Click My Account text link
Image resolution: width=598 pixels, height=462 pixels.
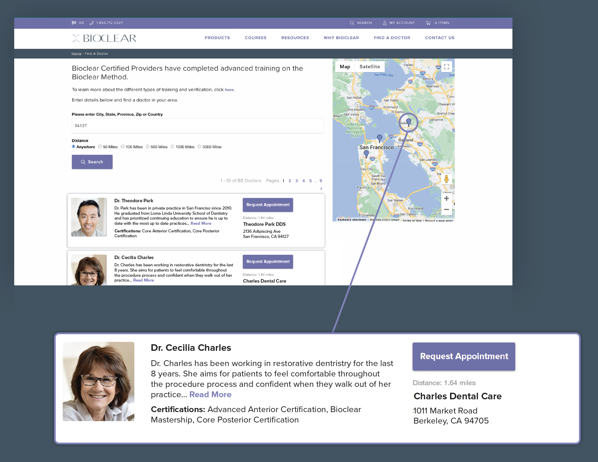(402, 23)
